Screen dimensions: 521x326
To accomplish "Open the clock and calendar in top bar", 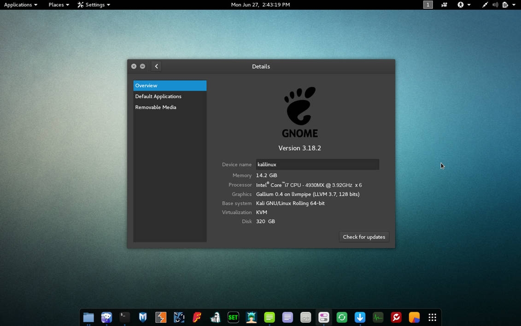I will click(x=260, y=5).
